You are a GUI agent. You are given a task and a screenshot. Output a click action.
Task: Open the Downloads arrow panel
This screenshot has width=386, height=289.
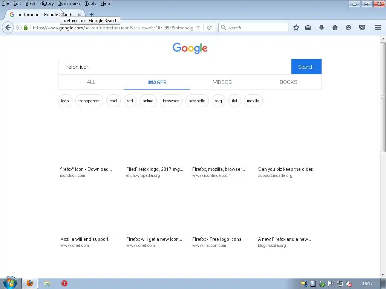tap(322, 27)
